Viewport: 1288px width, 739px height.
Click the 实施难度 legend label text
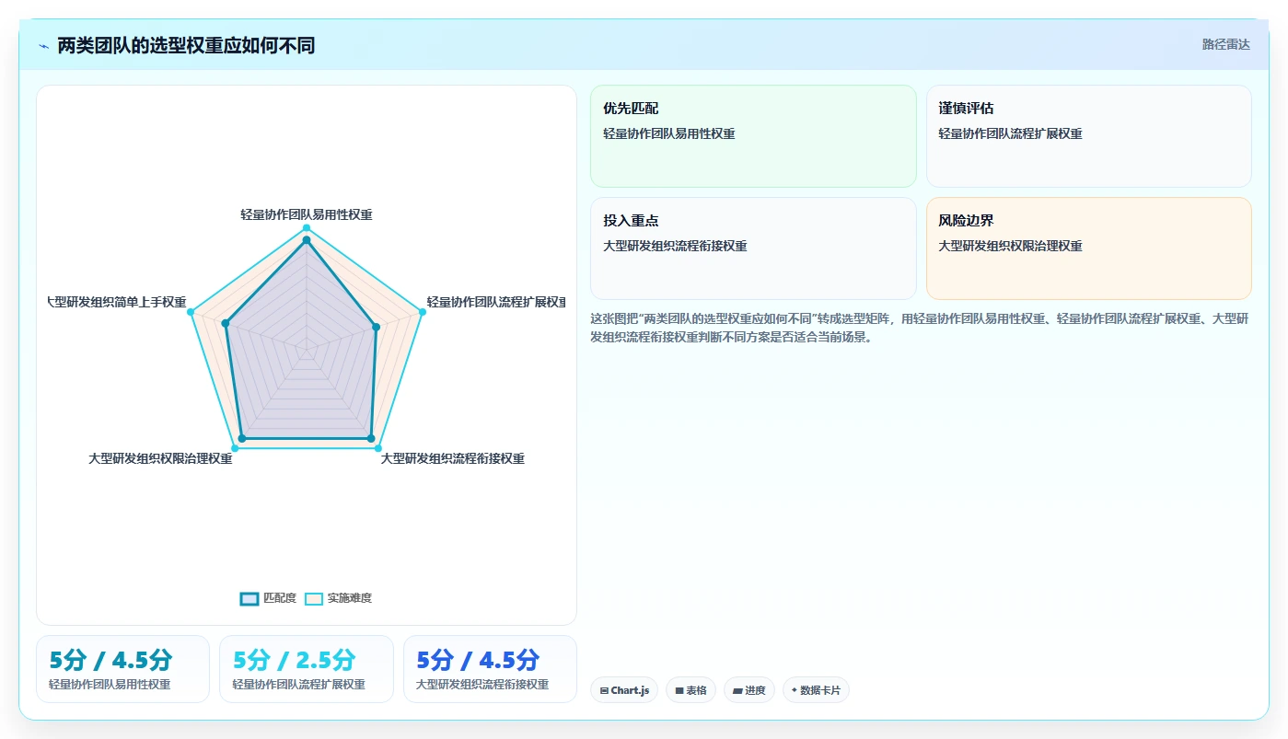pos(350,598)
